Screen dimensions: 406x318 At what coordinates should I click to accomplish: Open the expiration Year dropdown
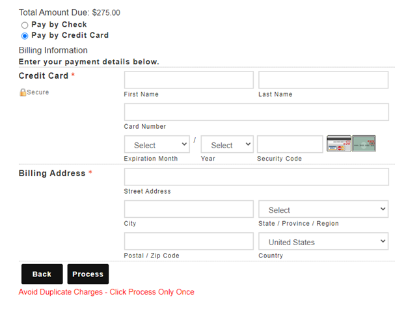tap(227, 144)
